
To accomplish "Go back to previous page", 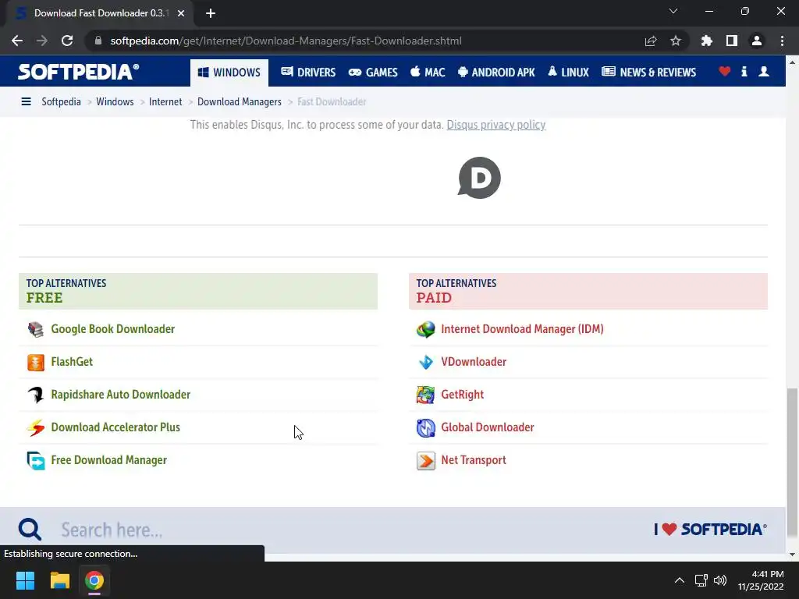I will coord(17,41).
